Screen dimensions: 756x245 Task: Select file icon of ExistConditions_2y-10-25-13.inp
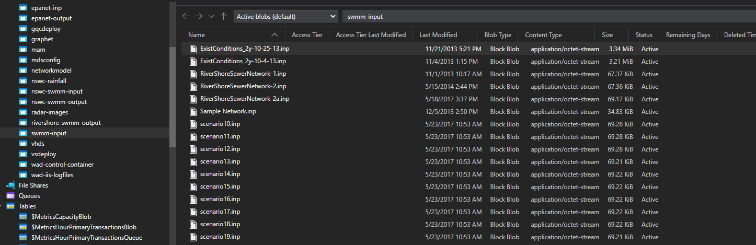(x=193, y=49)
